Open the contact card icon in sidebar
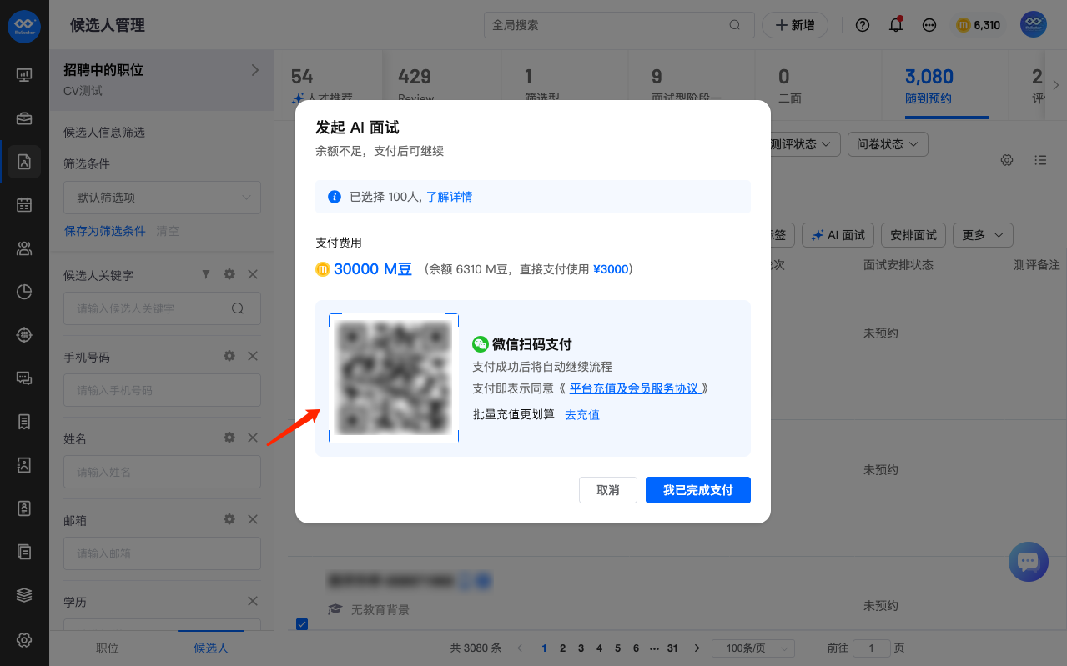This screenshot has width=1067, height=666. [x=24, y=464]
